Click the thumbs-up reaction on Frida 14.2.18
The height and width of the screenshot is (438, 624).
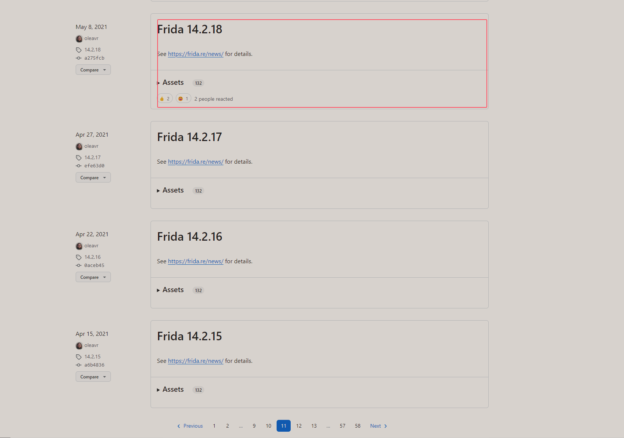[165, 98]
